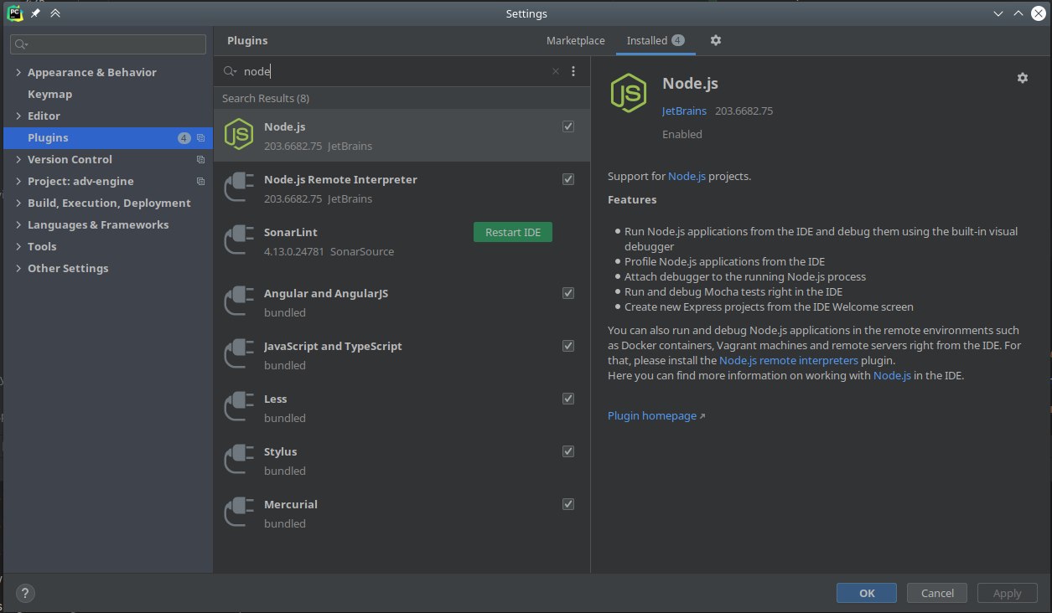Open the Node.js link in last description line
The image size is (1052, 613).
(892, 376)
